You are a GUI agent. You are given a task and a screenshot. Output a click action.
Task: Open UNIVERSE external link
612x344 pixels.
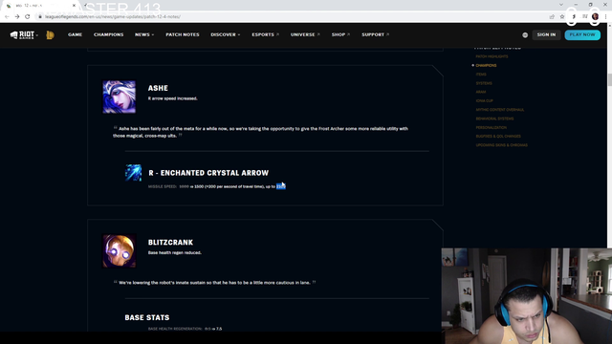(x=305, y=34)
